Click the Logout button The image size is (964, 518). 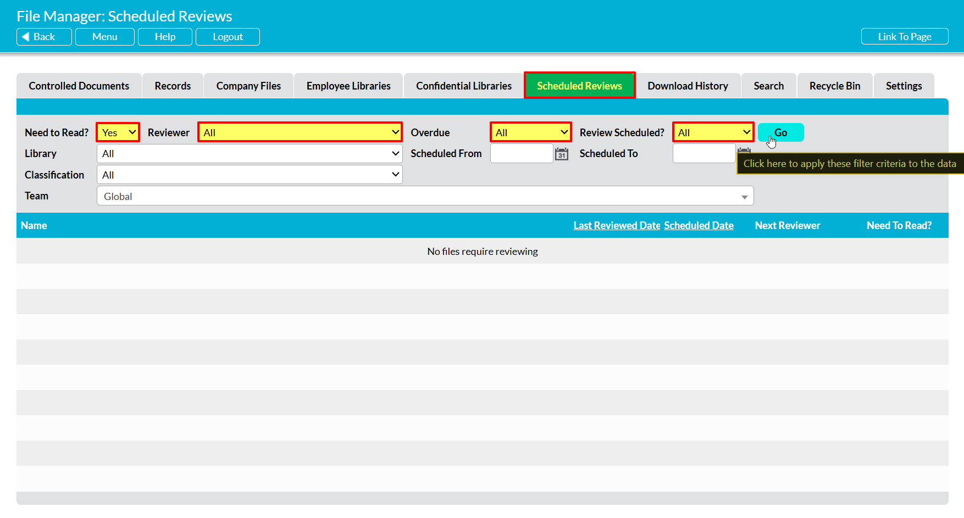point(228,37)
